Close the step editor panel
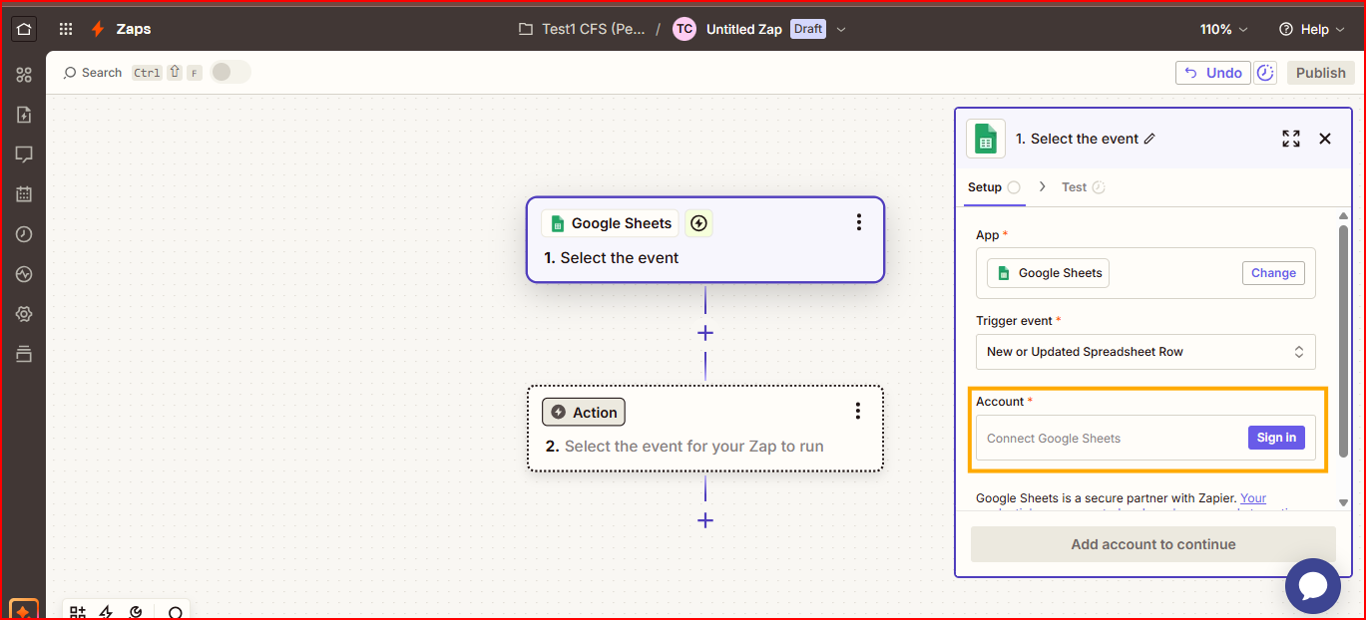The height and width of the screenshot is (620, 1366). 1325,139
